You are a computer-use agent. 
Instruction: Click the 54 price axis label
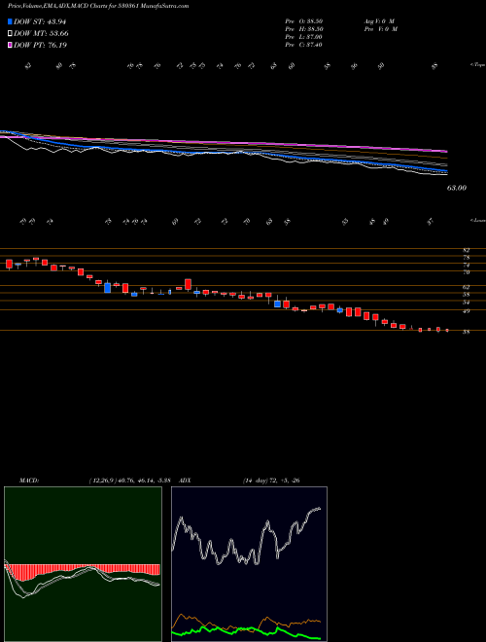(466, 303)
